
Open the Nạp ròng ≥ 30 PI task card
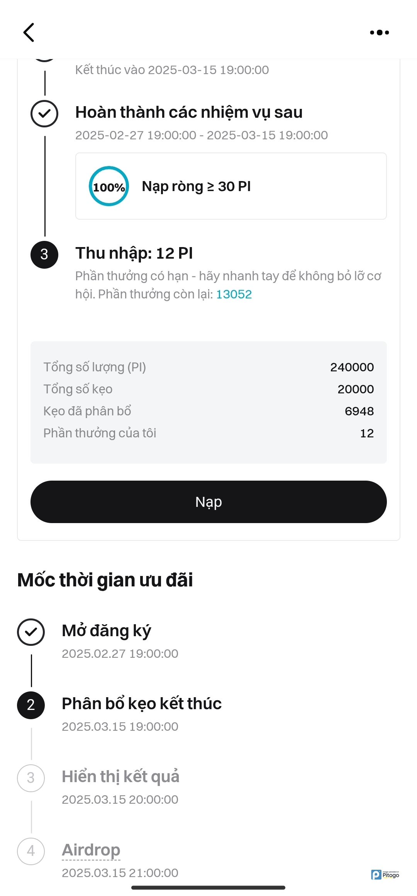pyautogui.click(x=231, y=186)
